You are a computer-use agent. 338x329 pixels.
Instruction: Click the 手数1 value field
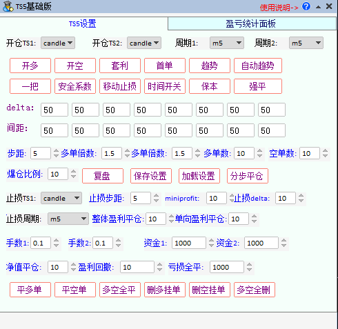pyautogui.click(x=41, y=243)
